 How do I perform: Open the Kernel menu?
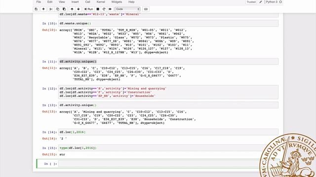pos(101,2)
